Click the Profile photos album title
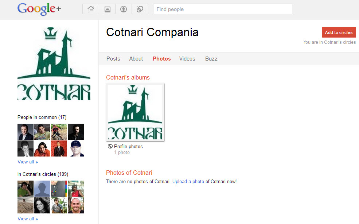Image resolution: width=359 pixels, height=224 pixels. coord(128,146)
